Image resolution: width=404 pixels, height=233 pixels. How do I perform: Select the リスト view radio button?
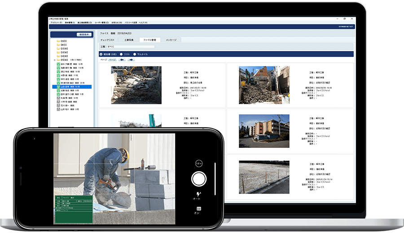(x=121, y=54)
